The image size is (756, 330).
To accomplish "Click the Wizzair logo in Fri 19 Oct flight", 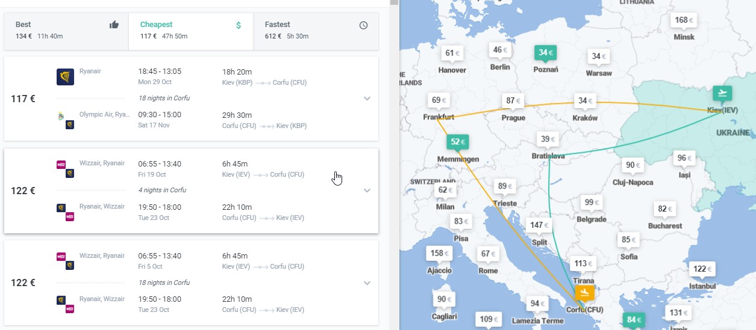I will coord(61,163).
